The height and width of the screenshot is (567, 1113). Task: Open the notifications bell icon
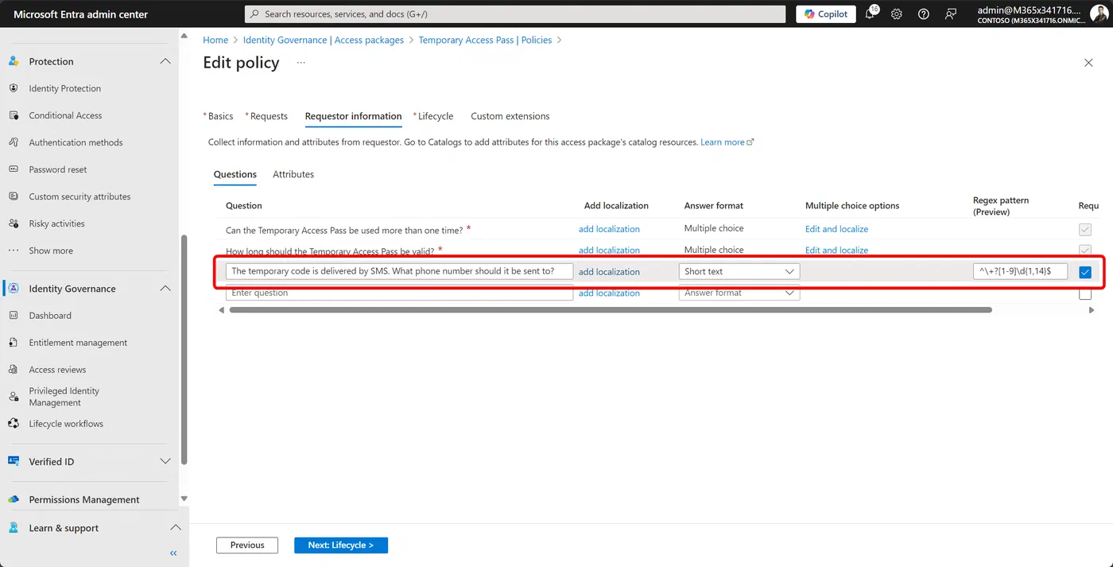pos(871,14)
